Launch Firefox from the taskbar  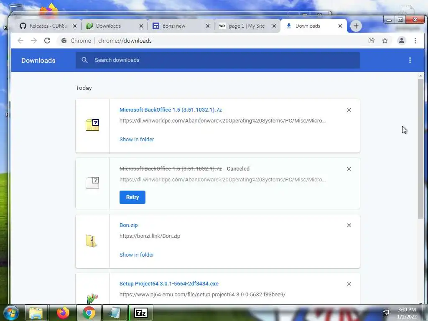tap(63, 313)
